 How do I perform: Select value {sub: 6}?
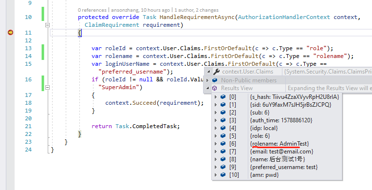click(x=260, y=113)
